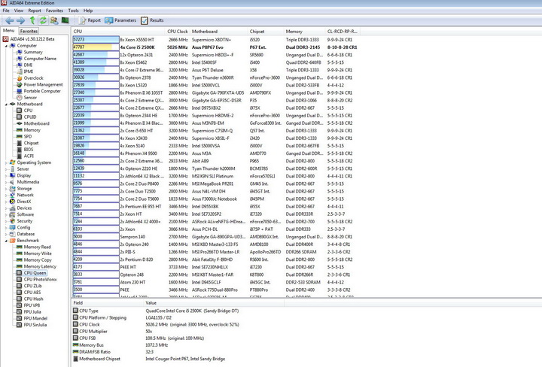Switch to the Favorites tab

pyautogui.click(x=29, y=31)
